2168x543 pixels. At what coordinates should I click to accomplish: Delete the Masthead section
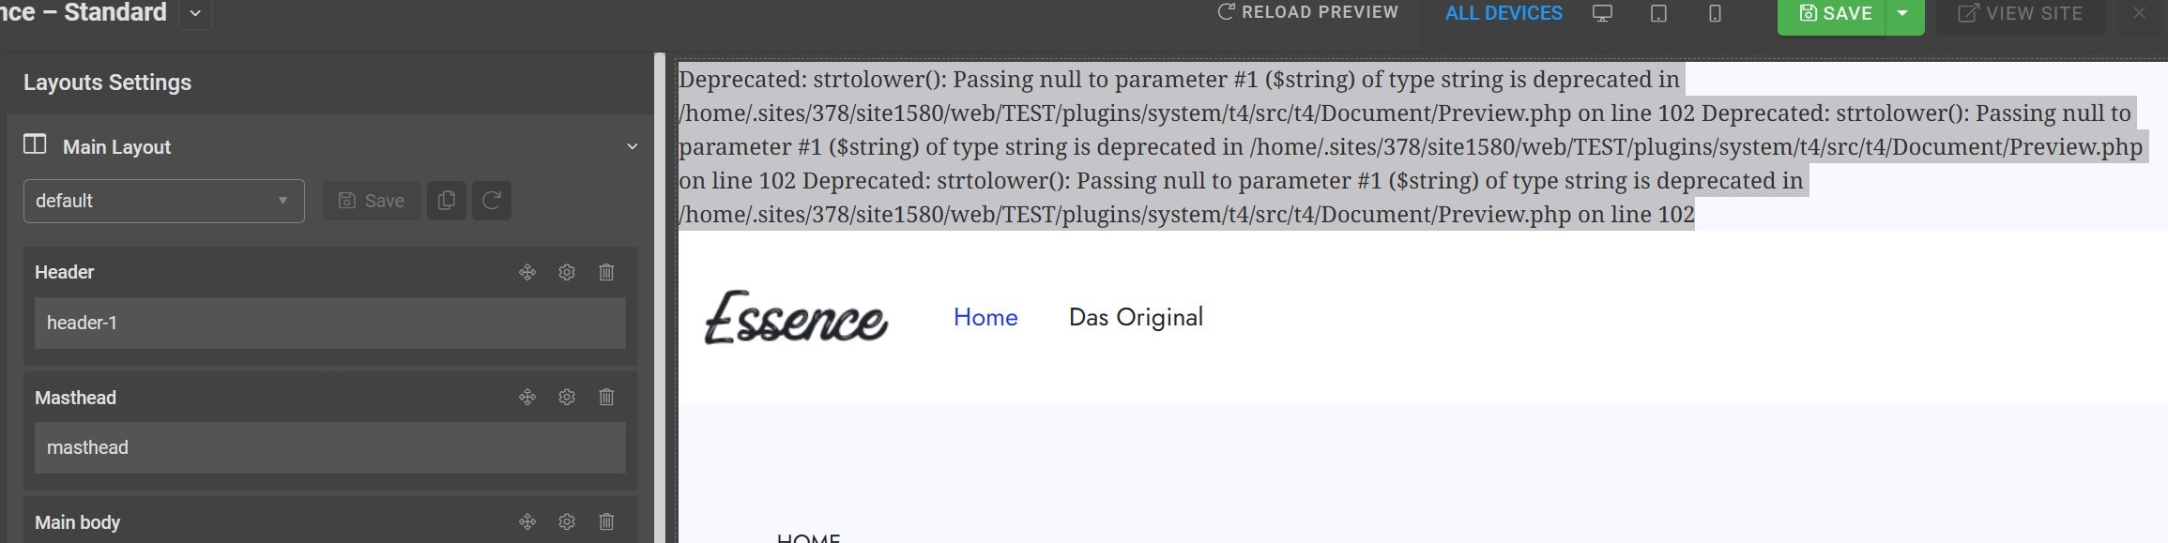click(606, 397)
